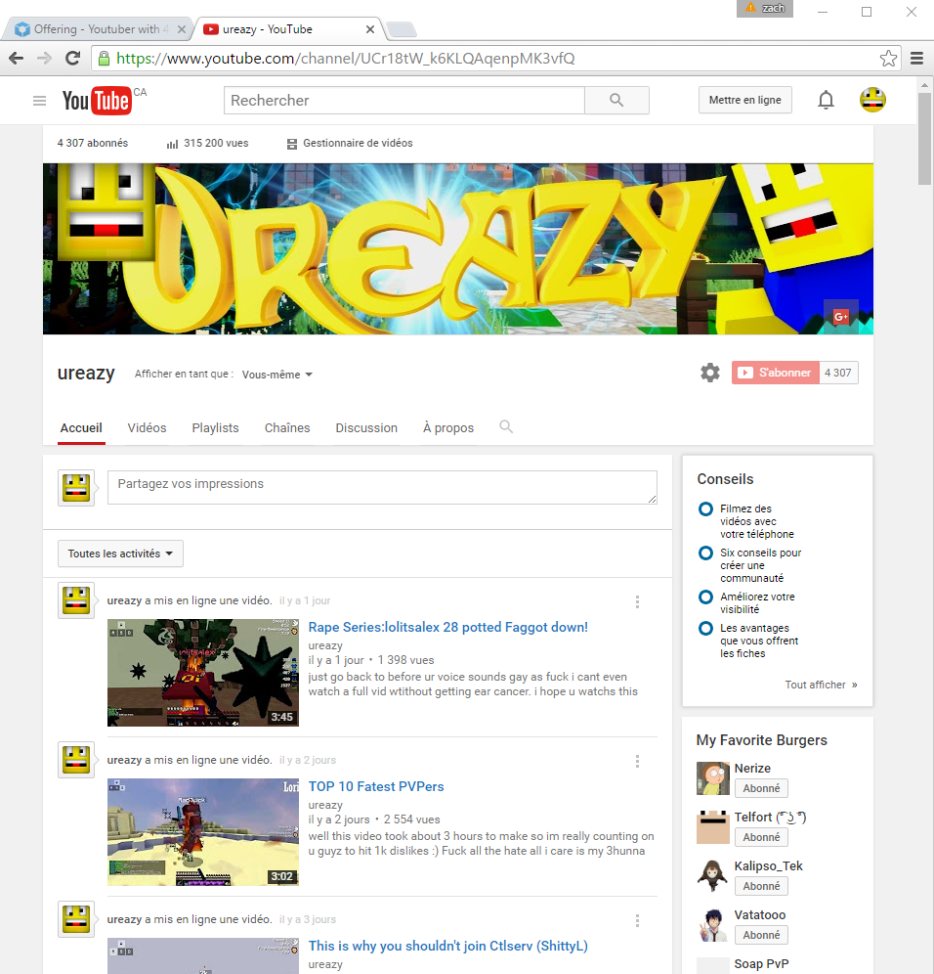The height and width of the screenshot is (974, 934).
Task: Click the Rechercher search field
Action: [x=404, y=100]
